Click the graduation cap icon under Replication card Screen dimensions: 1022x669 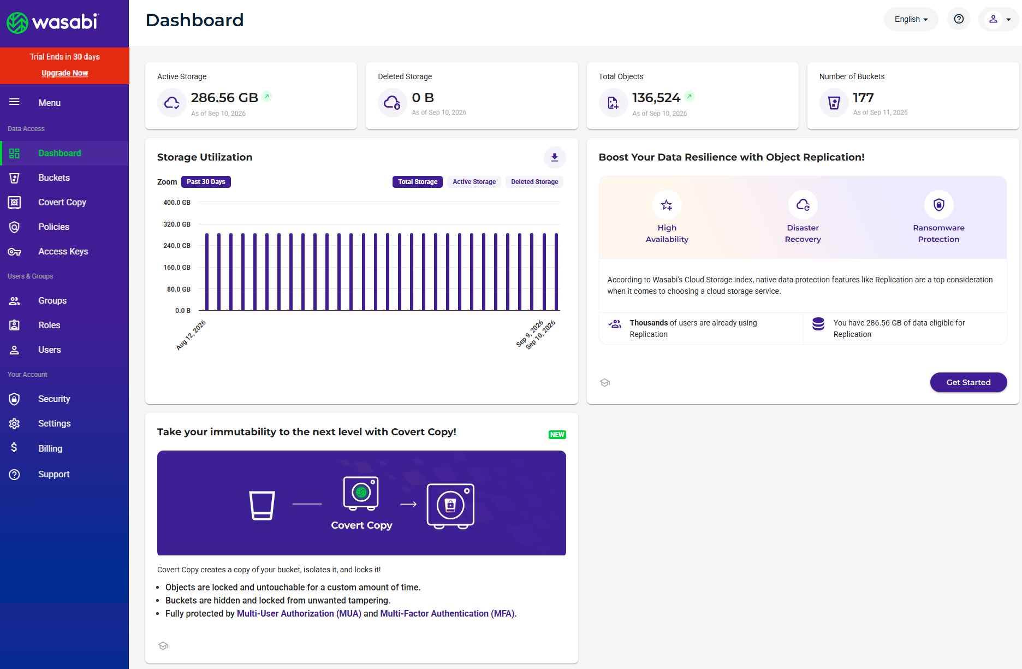[605, 382]
